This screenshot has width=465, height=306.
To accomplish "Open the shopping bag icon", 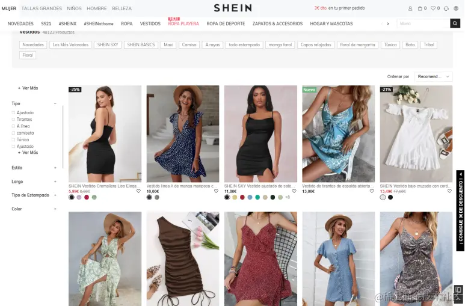I will [x=420, y=8].
